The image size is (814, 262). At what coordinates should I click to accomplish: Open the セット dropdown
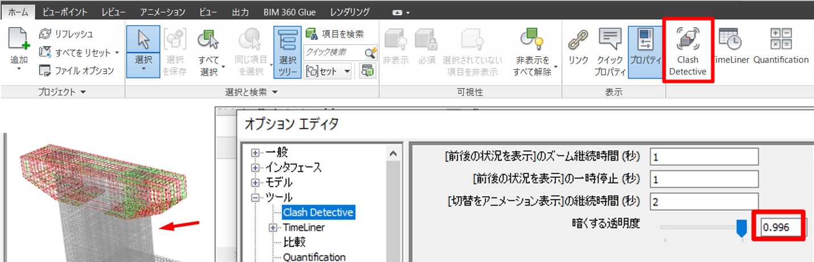click(347, 72)
